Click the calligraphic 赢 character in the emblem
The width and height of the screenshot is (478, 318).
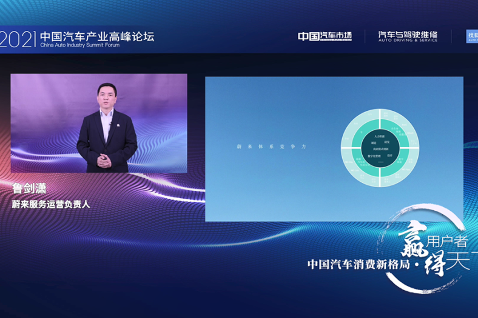pyautogui.click(x=412, y=239)
